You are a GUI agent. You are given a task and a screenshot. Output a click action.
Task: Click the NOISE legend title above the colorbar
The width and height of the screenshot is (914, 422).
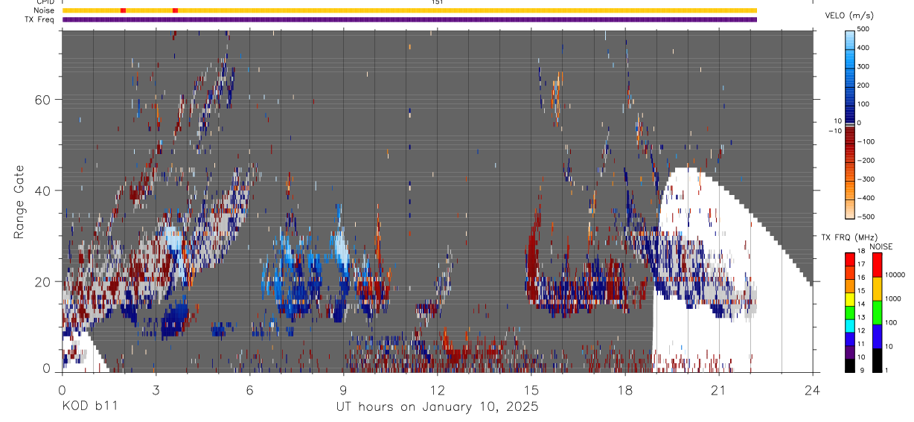coord(881,246)
